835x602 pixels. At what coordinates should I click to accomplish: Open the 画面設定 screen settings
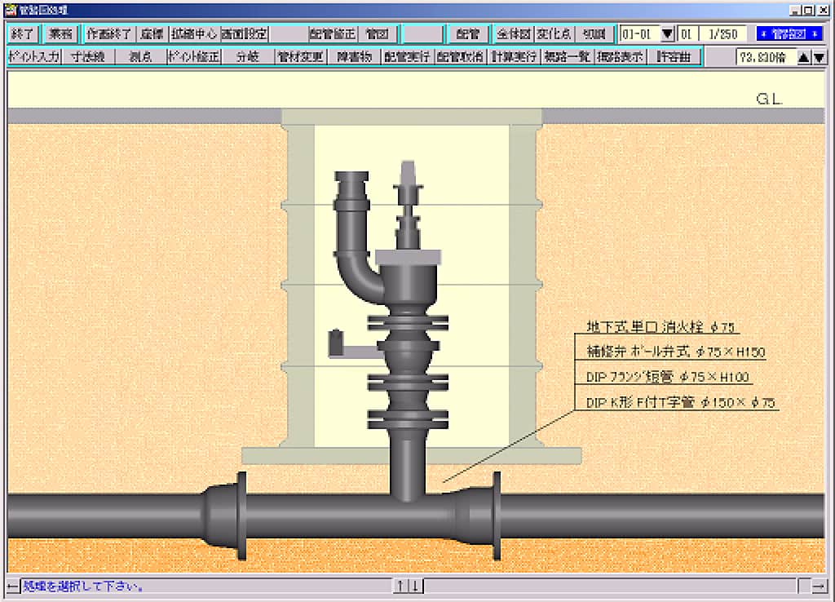pyautogui.click(x=244, y=34)
